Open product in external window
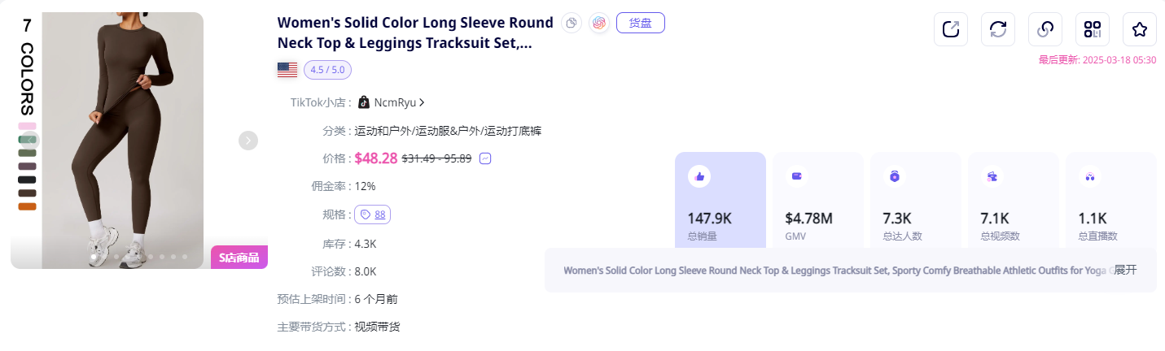The image size is (1165, 351). [x=951, y=29]
